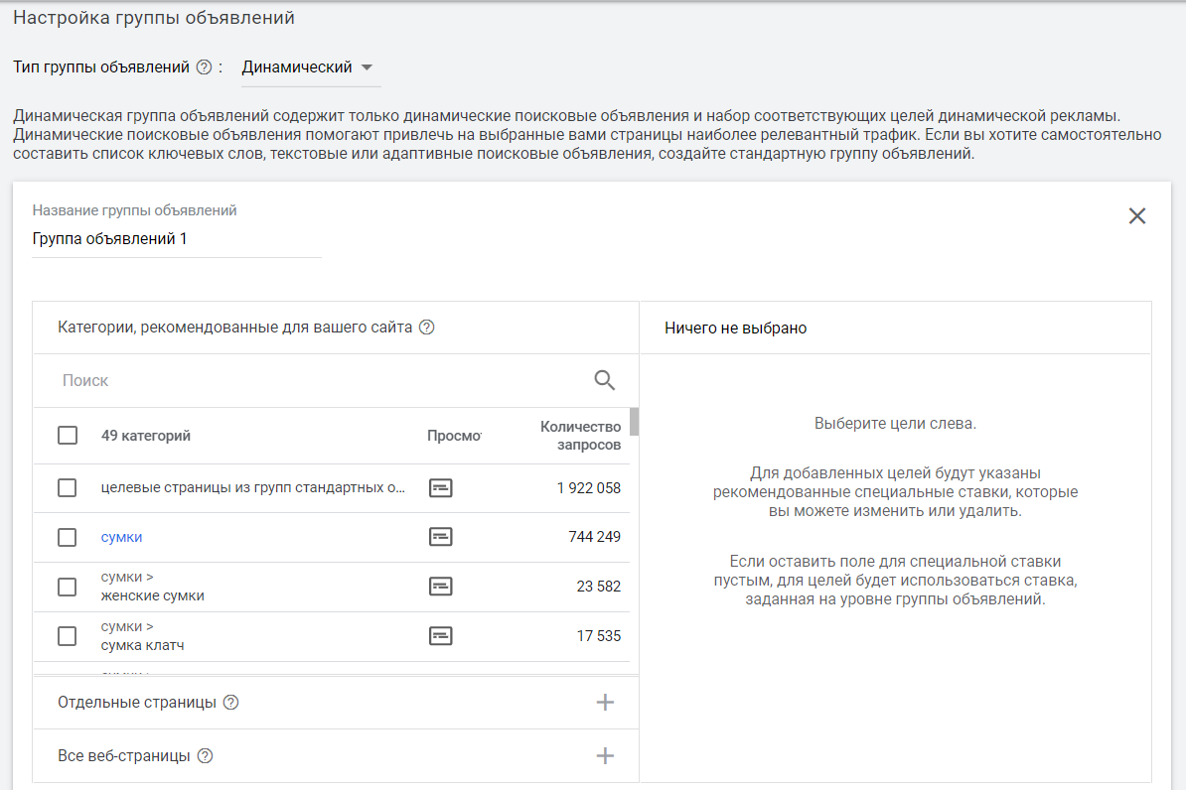This screenshot has height=790, width=1186.
Task: Click the category list scrollbar thumb
Action: (634, 422)
